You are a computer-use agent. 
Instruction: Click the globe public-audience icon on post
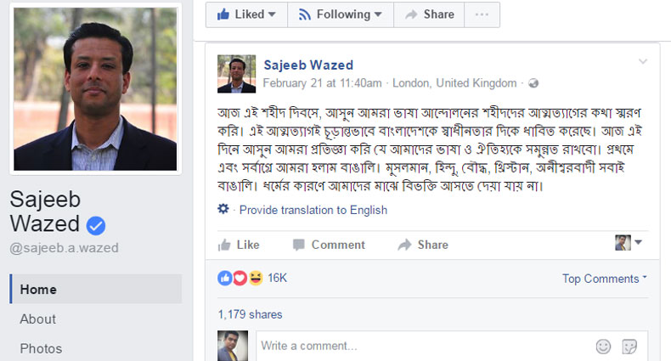coord(533,83)
